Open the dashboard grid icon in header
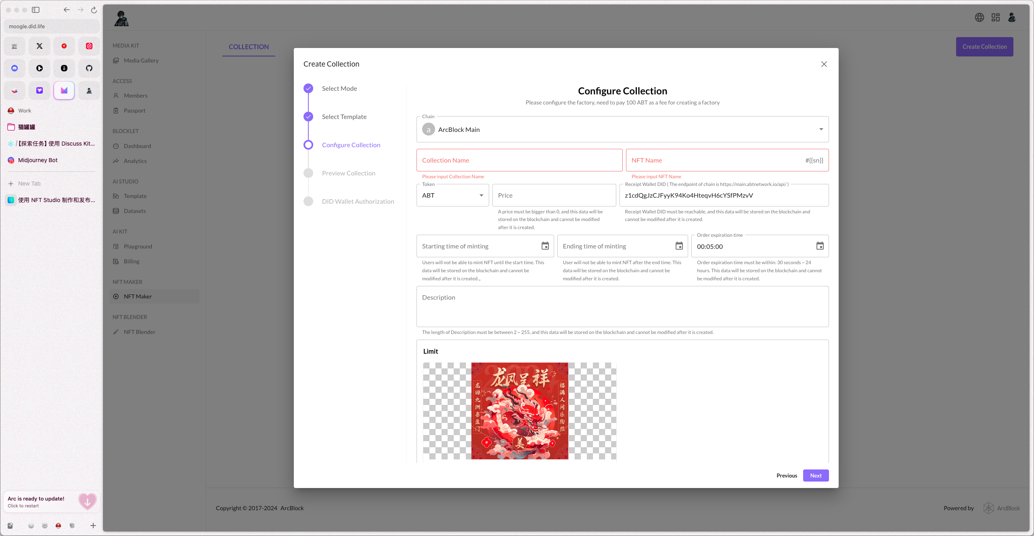The height and width of the screenshot is (536, 1034). tap(995, 17)
